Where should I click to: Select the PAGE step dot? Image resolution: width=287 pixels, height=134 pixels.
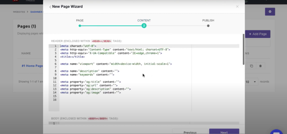[80, 26]
